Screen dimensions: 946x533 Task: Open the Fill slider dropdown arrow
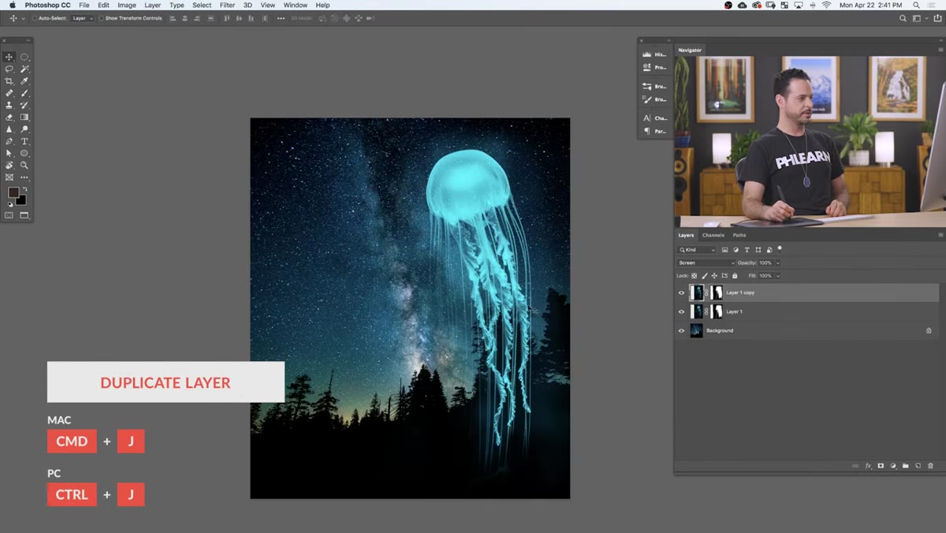pyautogui.click(x=778, y=276)
